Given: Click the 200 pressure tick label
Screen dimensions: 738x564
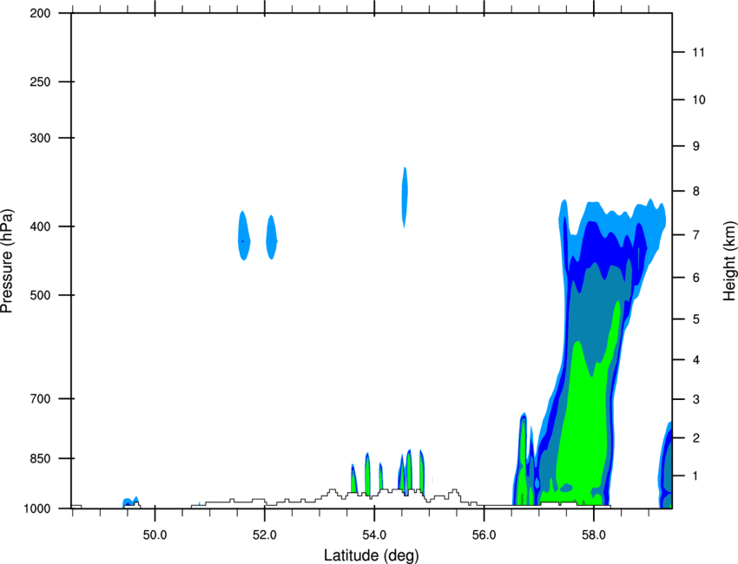Looking at the screenshot, I should coord(40,14).
